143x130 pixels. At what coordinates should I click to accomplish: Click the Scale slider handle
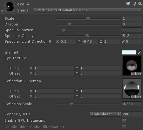88,19
